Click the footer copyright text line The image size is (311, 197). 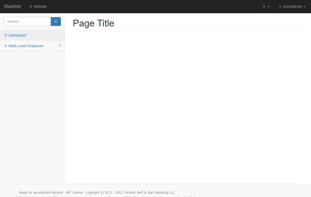point(97,193)
